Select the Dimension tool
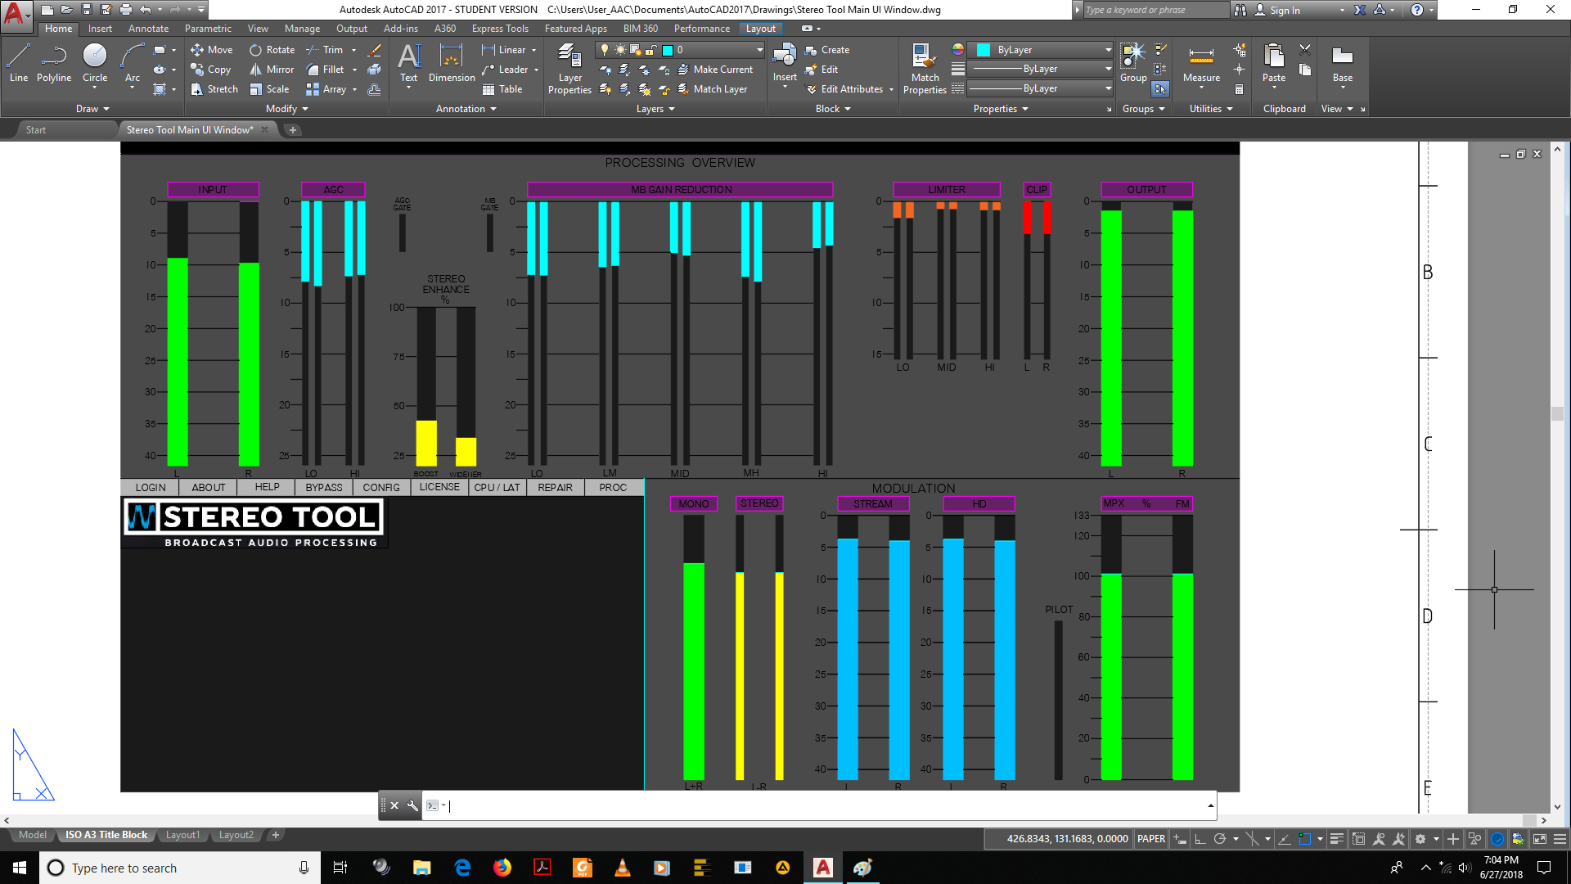This screenshot has width=1571, height=884. 452,64
